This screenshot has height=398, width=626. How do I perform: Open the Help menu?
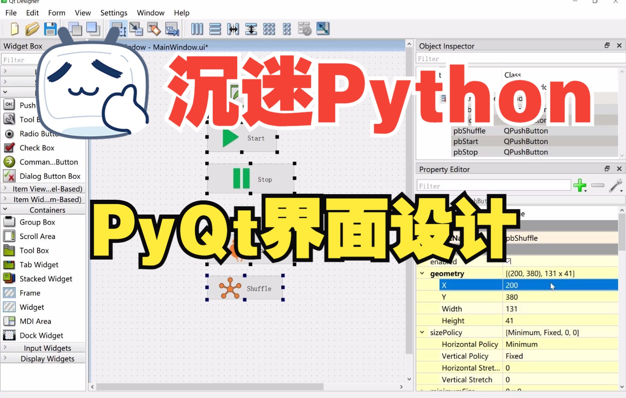(182, 13)
